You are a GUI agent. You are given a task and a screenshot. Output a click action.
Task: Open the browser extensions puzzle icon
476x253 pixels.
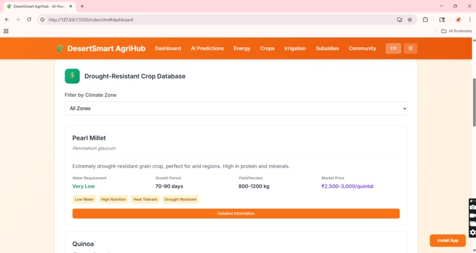point(425,19)
